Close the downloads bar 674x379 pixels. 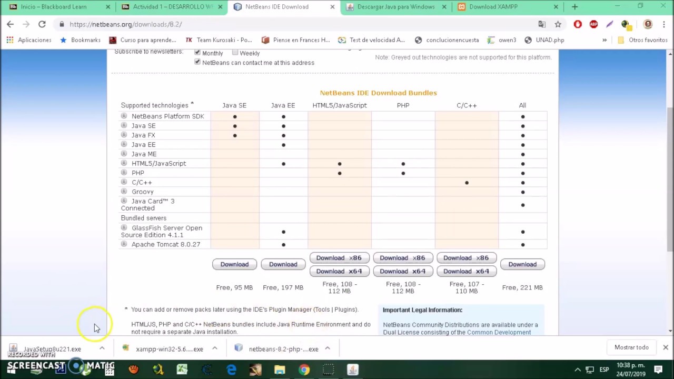pyautogui.click(x=666, y=347)
